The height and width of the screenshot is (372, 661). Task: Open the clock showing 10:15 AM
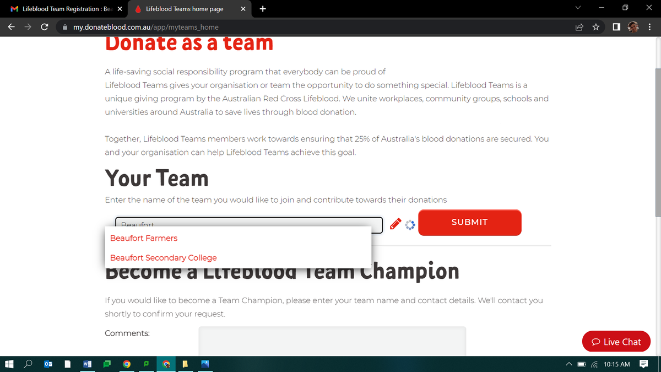pos(616,364)
